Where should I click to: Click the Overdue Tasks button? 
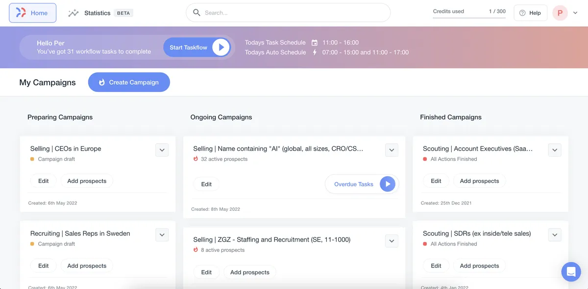pyautogui.click(x=362, y=184)
